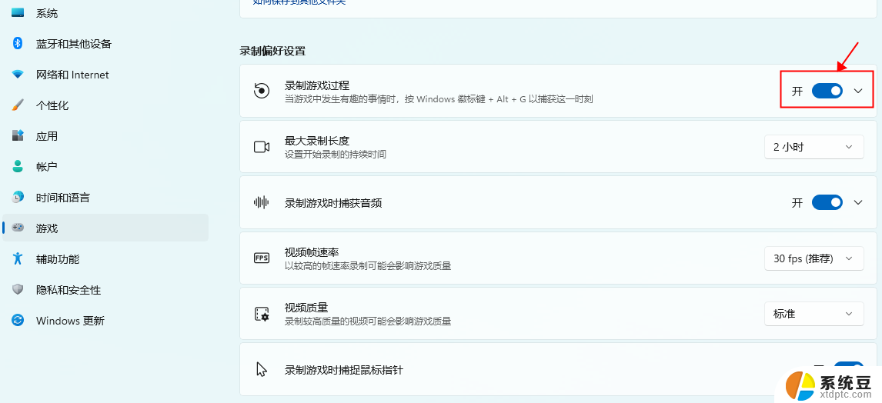882x403 pixels.
Task: Click the Time and language clock icon
Action: click(18, 198)
